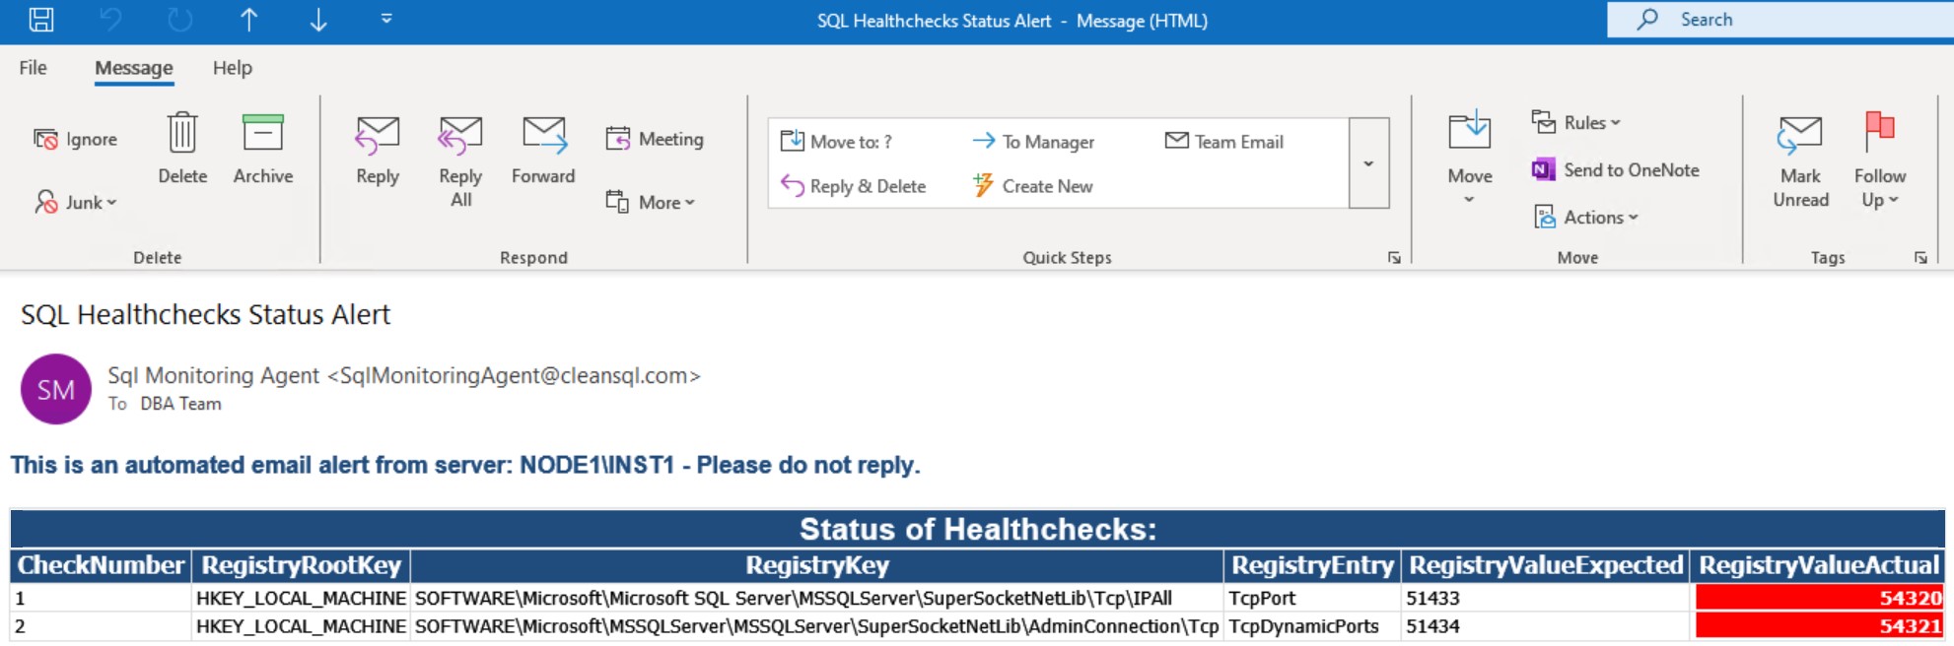Click the RegistryRootKey column header
Screen dimensions: 1954x646
pyautogui.click(x=301, y=565)
